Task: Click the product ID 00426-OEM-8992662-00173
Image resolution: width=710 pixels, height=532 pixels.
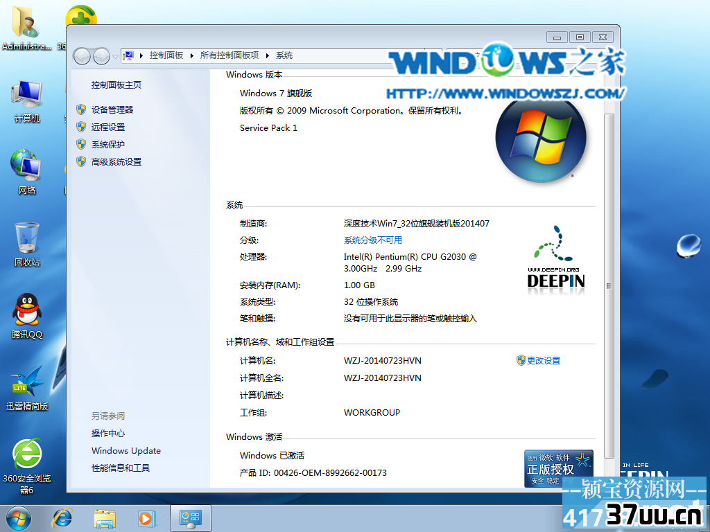Action: click(330, 472)
